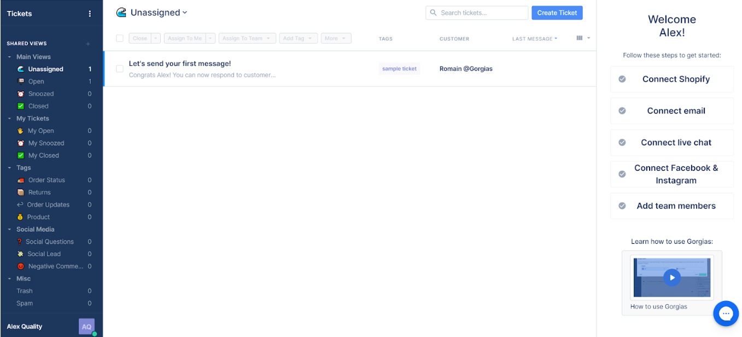Click the Add team members check icon

click(622, 206)
